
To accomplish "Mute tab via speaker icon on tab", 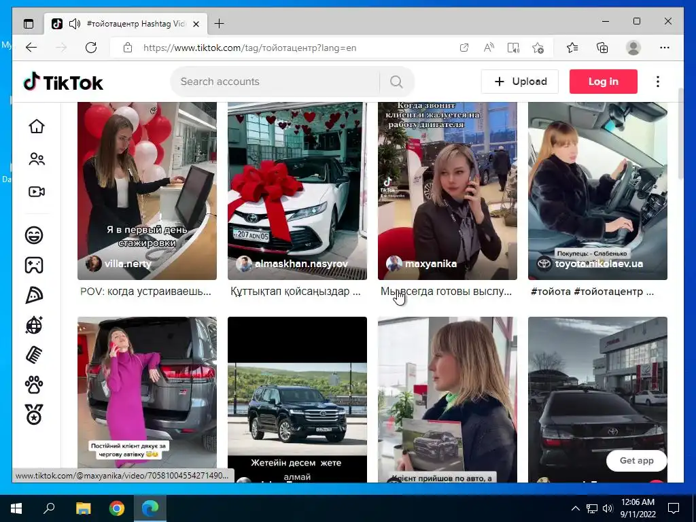I will [x=75, y=24].
